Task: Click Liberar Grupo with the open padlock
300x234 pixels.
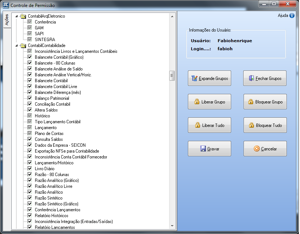Action: (210, 102)
